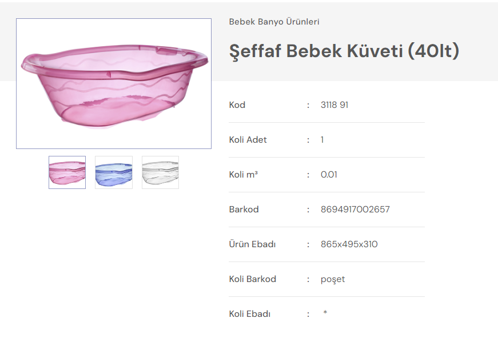This screenshot has height=338, width=498.
Task: Click the dimensions value 865x495x310
Action: [349, 244]
